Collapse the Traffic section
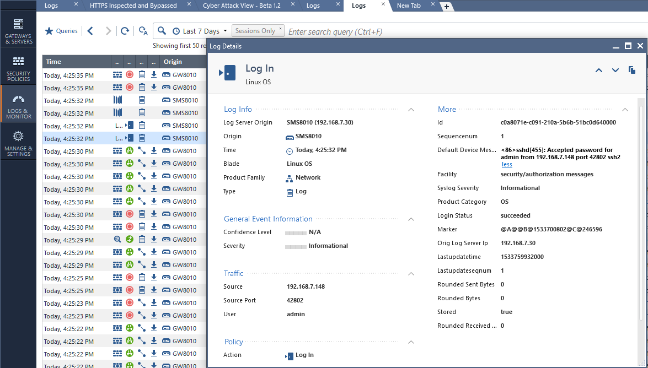The width and height of the screenshot is (648, 368). [x=411, y=274]
